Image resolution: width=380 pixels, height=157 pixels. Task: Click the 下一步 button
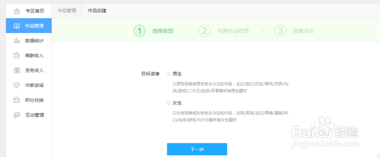coord(197,149)
